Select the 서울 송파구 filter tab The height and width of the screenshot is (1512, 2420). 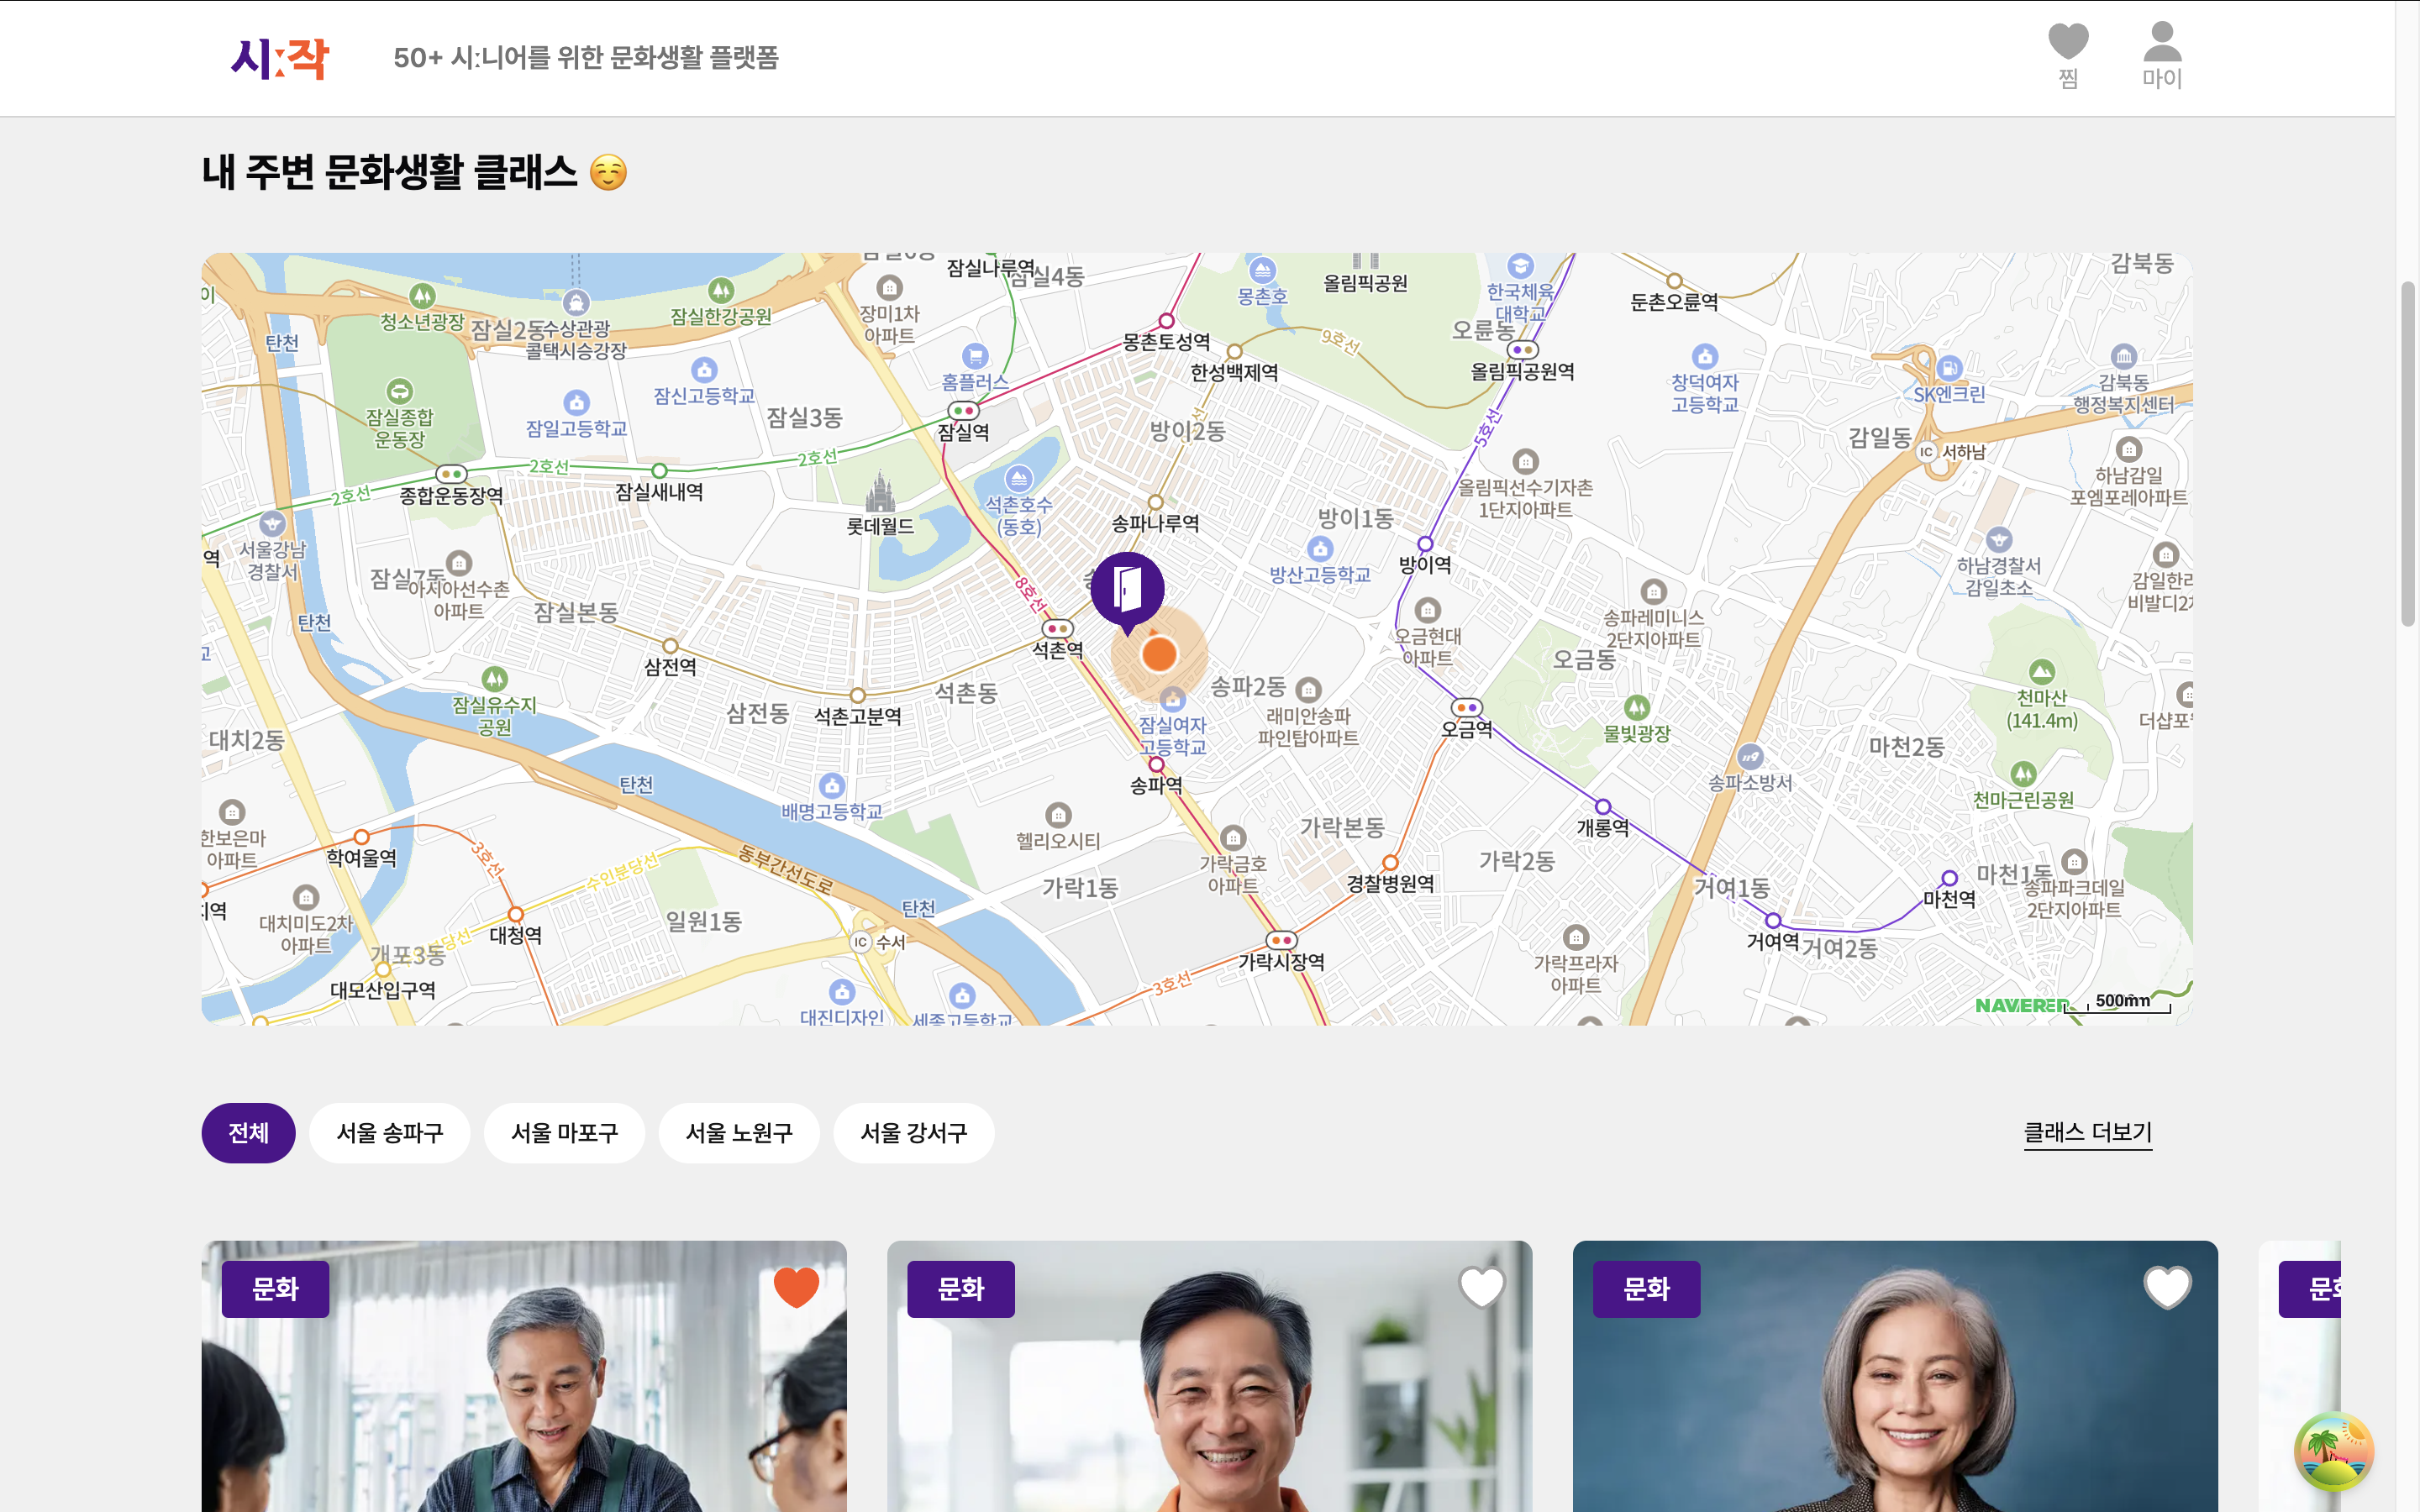coord(390,1133)
